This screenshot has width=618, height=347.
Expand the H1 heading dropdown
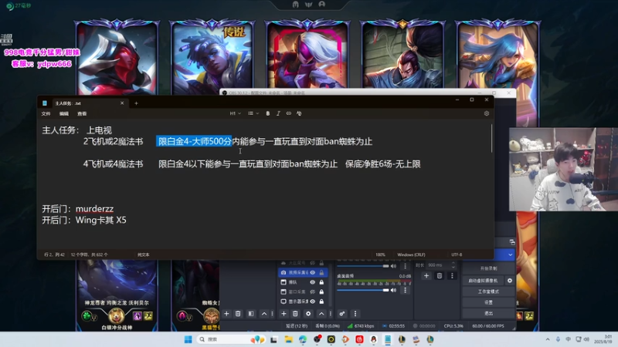236,113
